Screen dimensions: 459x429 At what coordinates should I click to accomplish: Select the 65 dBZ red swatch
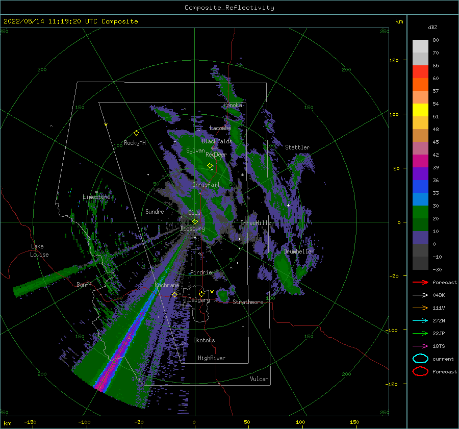coord(420,72)
